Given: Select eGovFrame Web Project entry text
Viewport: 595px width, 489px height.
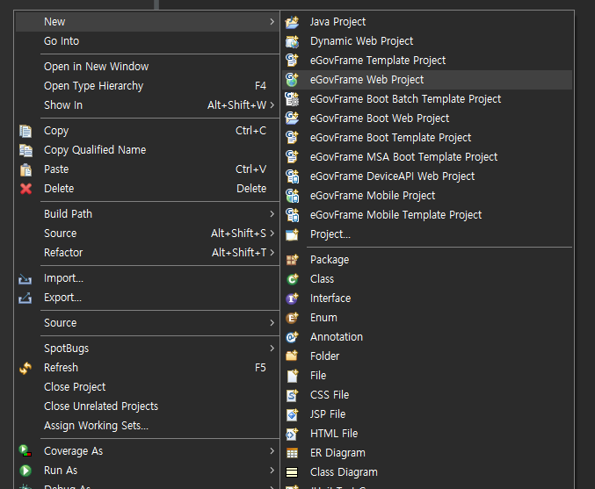Looking at the screenshot, I should coord(367,80).
